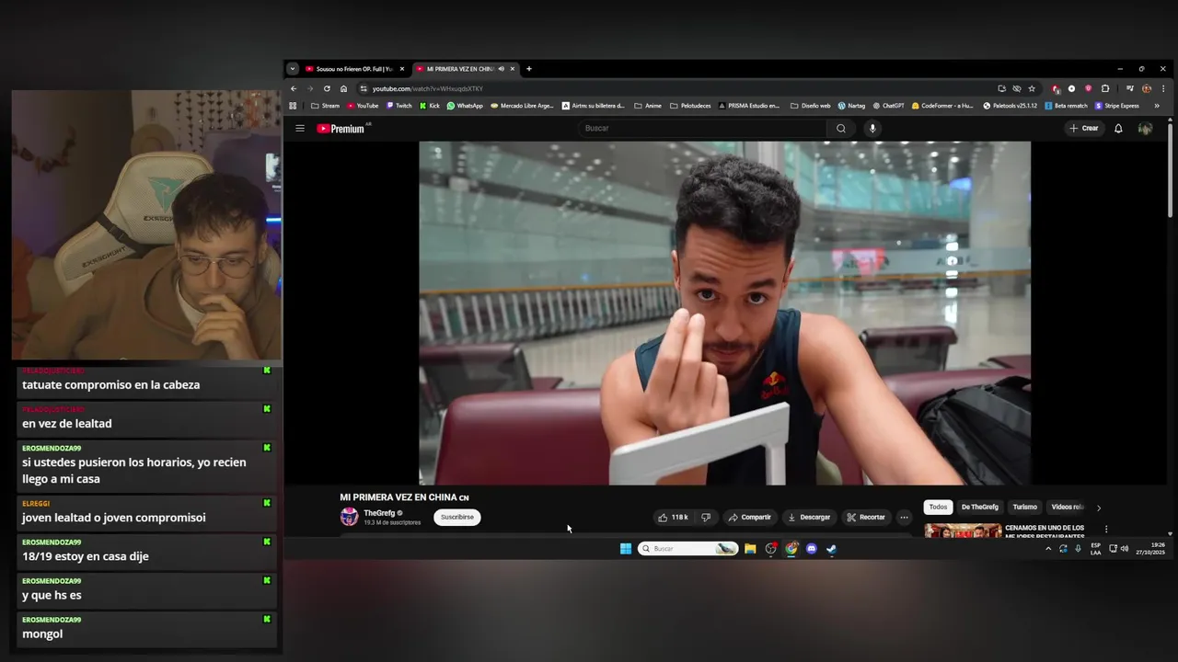Select the De TheGrefg filter chip

pyautogui.click(x=980, y=508)
